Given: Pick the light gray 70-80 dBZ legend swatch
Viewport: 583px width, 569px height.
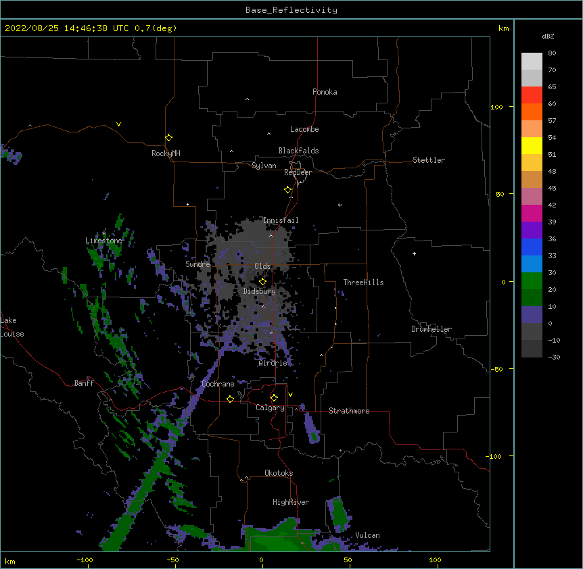Looking at the screenshot, I should tap(532, 61).
